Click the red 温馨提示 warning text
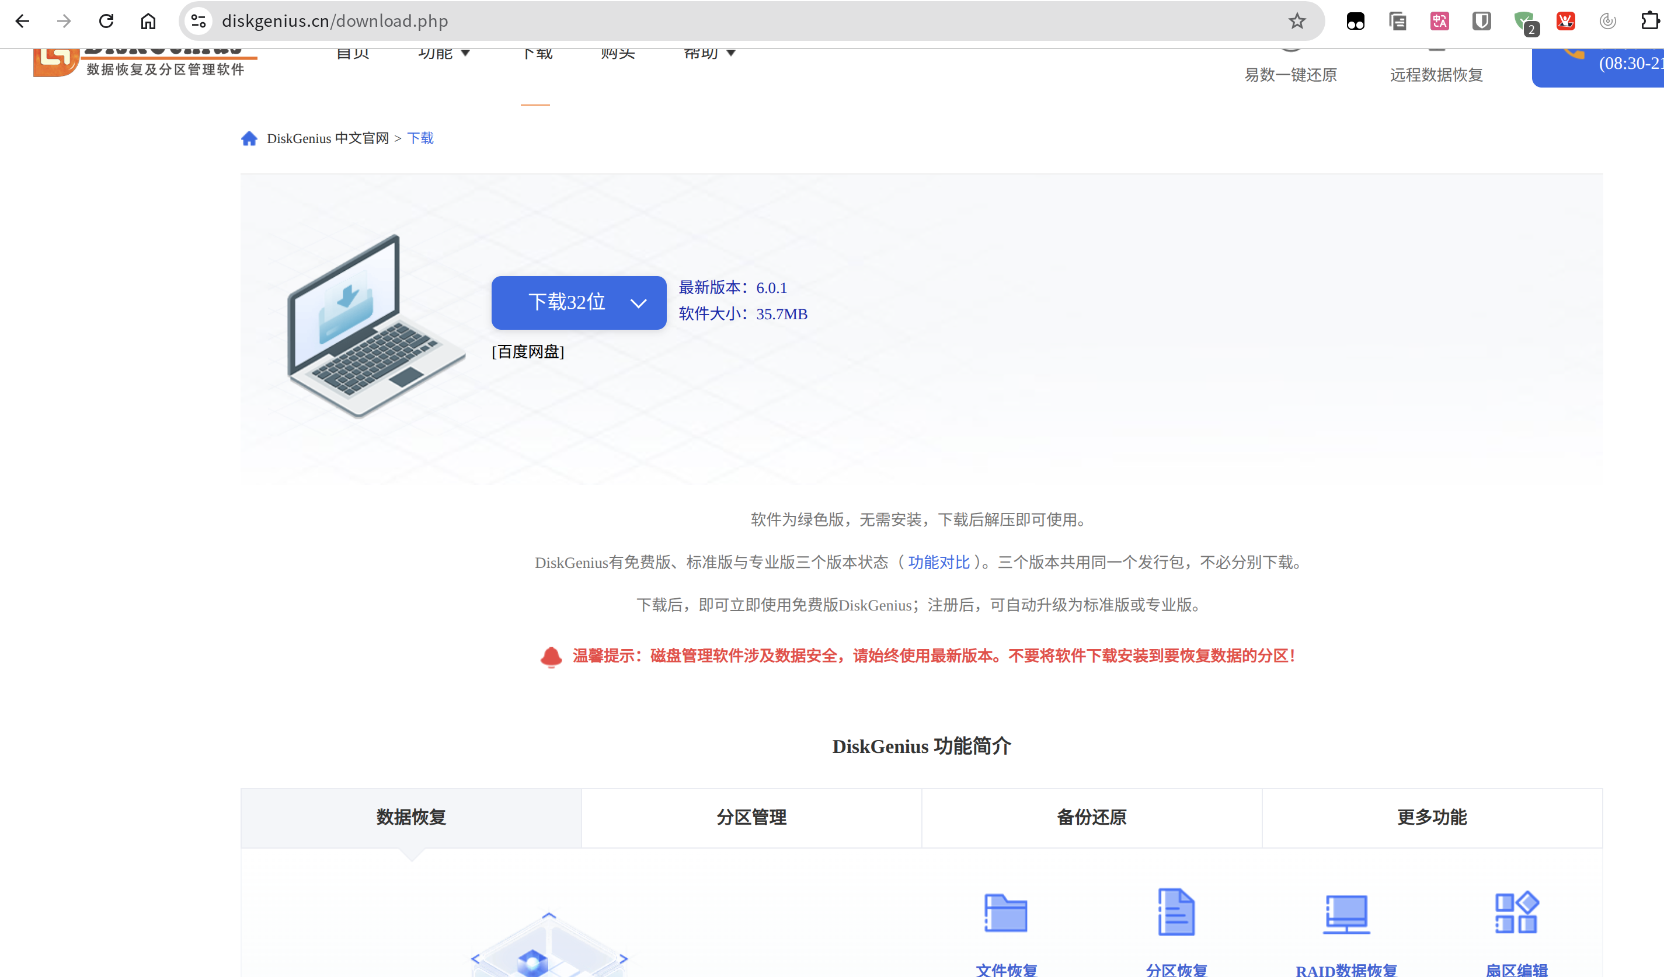Viewport: 1664px width, 977px height. click(933, 655)
